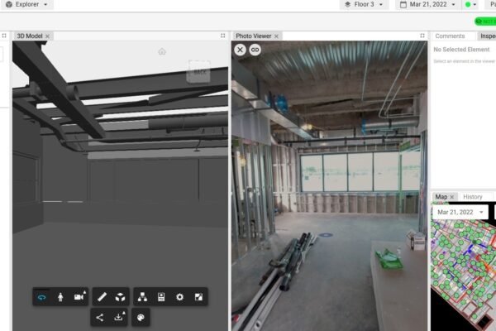Image resolution: width=496 pixels, height=331 pixels.
Task: Open the Comments tab
Action: click(x=450, y=36)
